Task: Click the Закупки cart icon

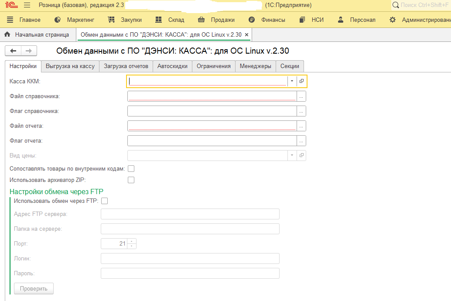Action: (111, 20)
